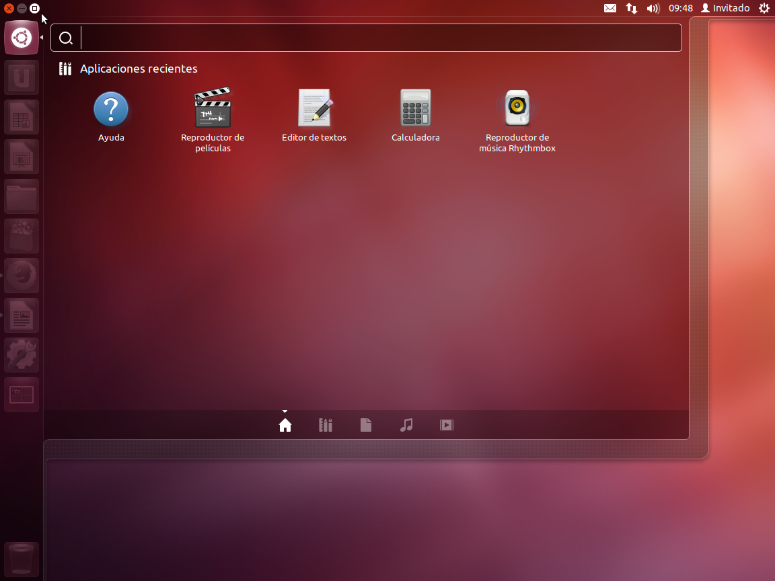Open Ubuntu Software Center from launcher
The height and width of the screenshot is (581, 775).
pyautogui.click(x=22, y=236)
